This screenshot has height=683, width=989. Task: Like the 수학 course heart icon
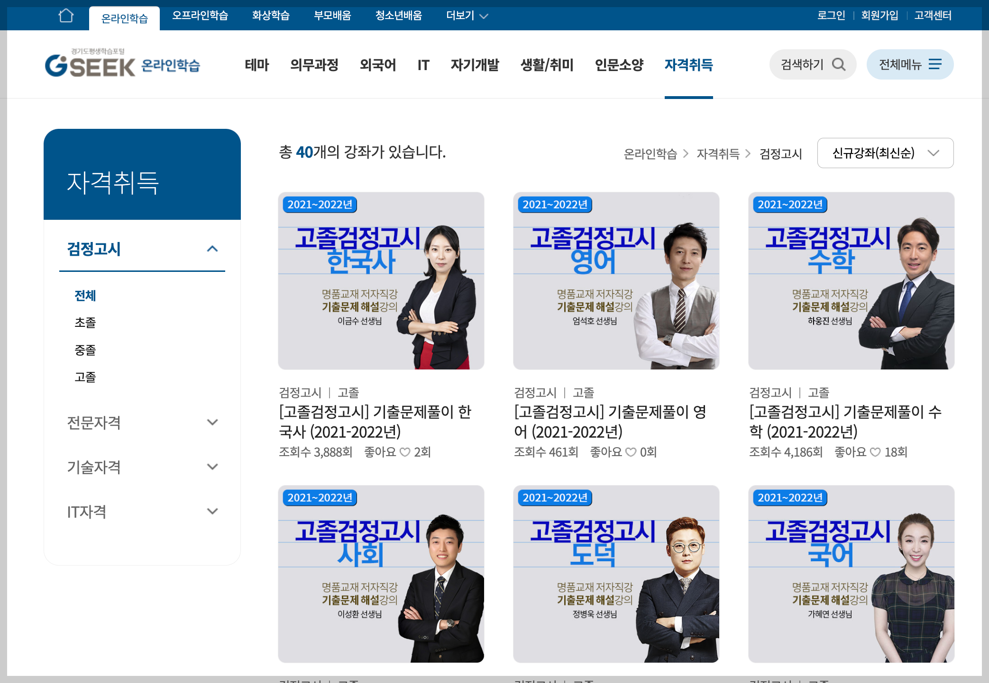tap(875, 452)
